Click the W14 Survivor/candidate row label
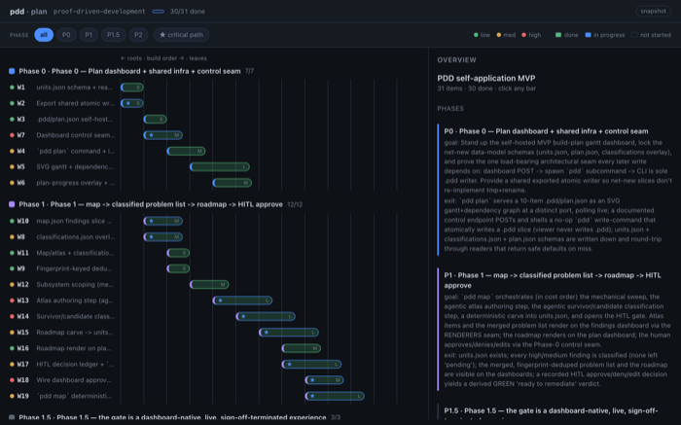The height and width of the screenshot is (425, 681). tap(76, 316)
